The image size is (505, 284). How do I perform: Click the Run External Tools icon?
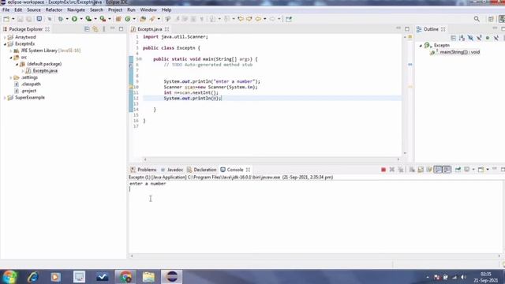(x=103, y=19)
